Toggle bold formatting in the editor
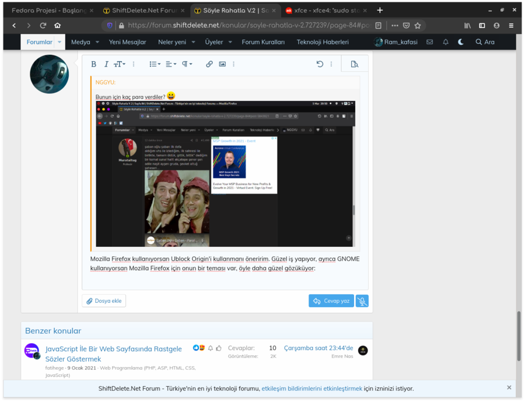This screenshot has height=402, width=525. [x=94, y=64]
